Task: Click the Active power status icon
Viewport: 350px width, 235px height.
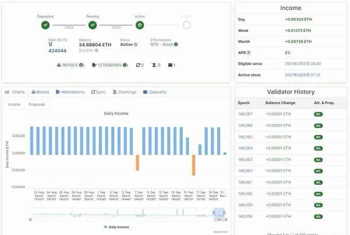Action: [x=139, y=25]
